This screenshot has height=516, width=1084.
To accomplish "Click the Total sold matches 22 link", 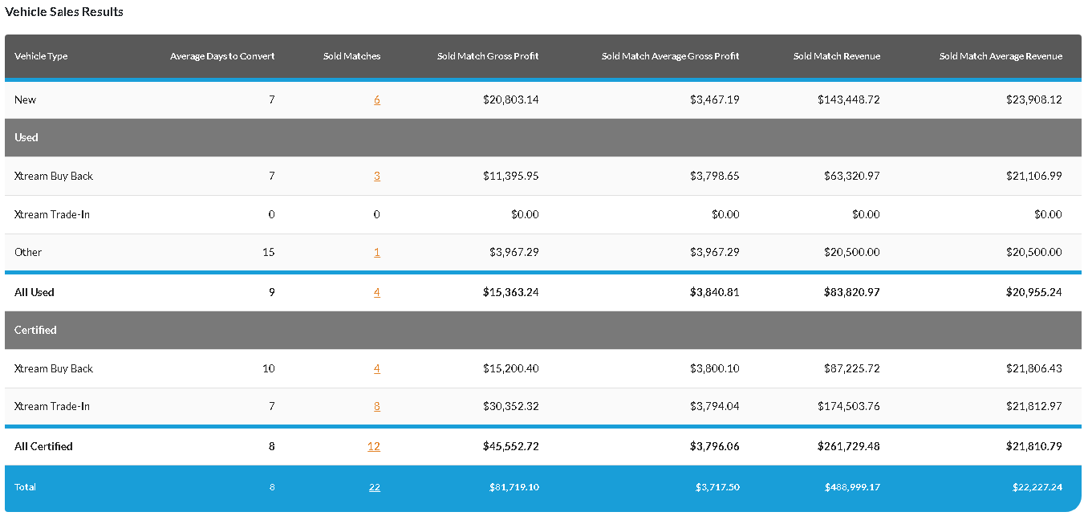I will pos(374,487).
